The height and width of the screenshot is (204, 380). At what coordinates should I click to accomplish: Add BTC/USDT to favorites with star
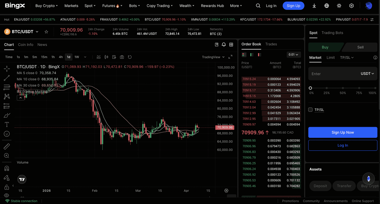[46, 32]
